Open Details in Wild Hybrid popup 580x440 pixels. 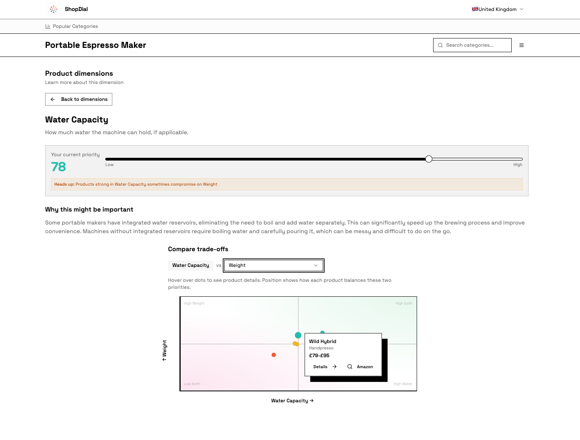coord(325,367)
